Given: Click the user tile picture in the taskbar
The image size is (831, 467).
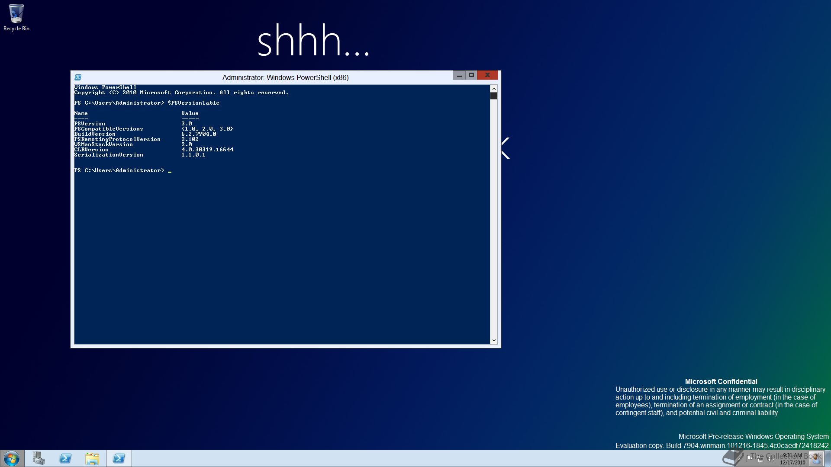Looking at the screenshot, I should pos(816,458).
